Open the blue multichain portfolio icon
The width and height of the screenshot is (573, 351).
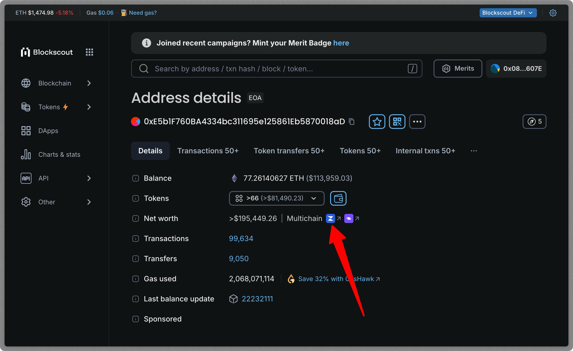(330, 219)
